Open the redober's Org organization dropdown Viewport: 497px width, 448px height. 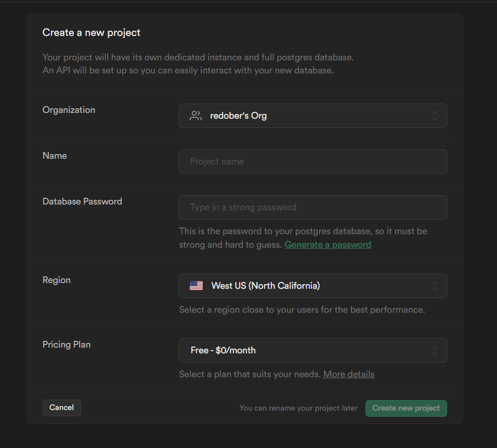pos(312,116)
